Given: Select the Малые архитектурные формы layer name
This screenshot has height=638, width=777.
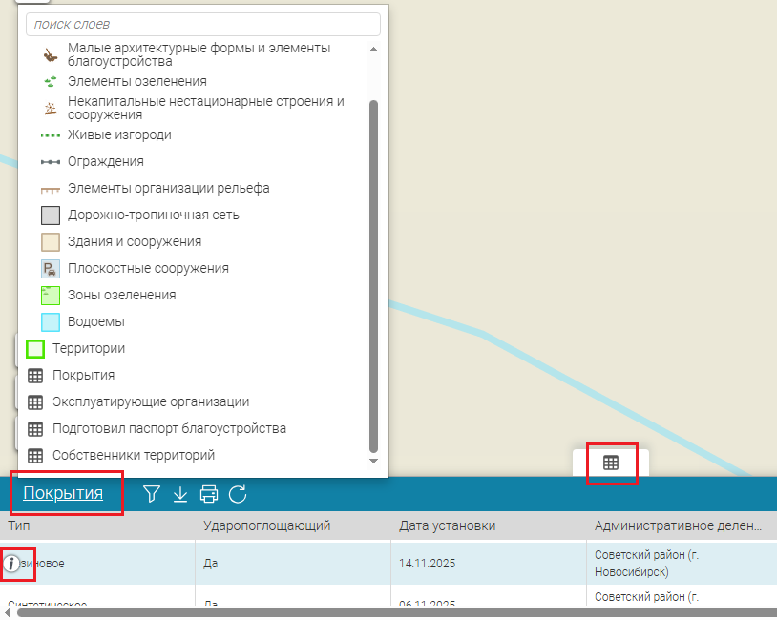Looking at the screenshot, I should 199,54.
